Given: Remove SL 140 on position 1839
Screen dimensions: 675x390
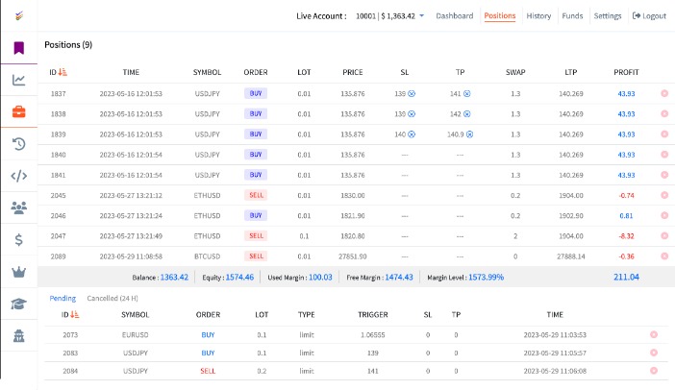Looking at the screenshot, I should (x=412, y=134).
